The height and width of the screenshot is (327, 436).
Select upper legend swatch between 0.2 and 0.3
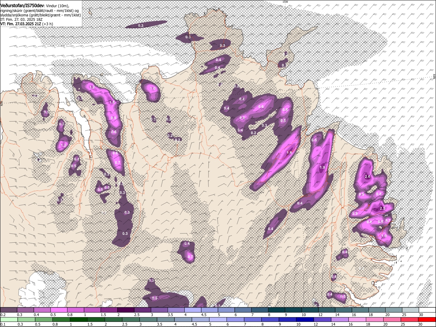pyautogui.click(x=9, y=310)
